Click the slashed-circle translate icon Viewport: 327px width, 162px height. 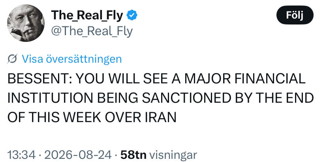click(x=12, y=58)
